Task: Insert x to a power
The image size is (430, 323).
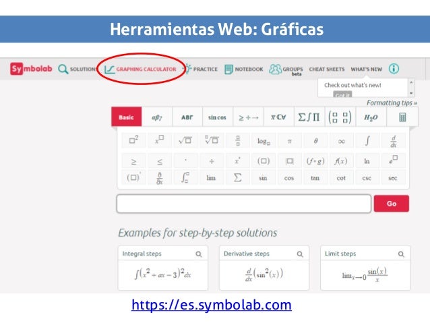Action: [160, 140]
